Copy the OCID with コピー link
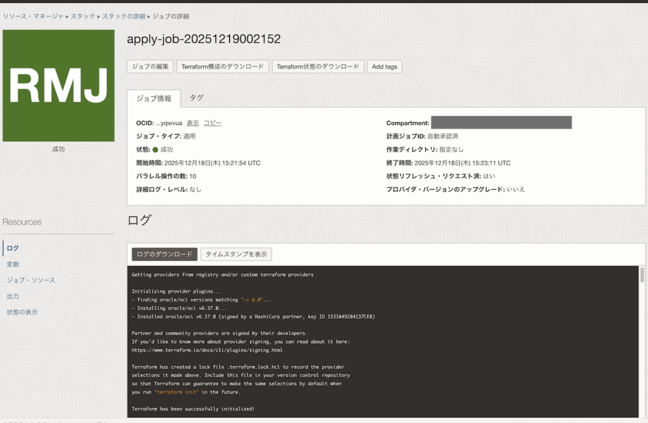 pos(212,123)
